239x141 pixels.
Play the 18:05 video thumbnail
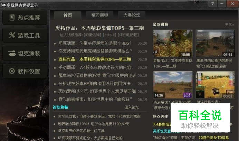pyautogui.click(x=173, y=43)
